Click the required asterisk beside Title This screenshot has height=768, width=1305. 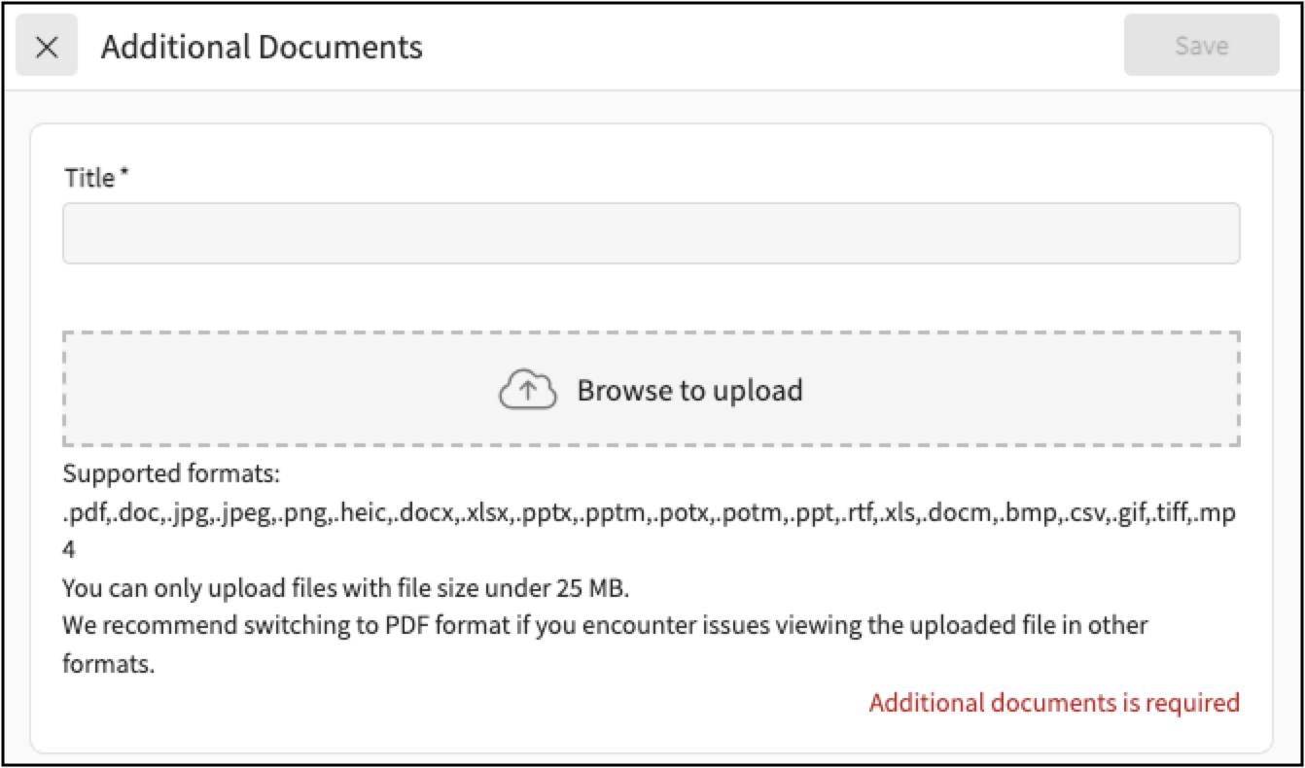124,176
